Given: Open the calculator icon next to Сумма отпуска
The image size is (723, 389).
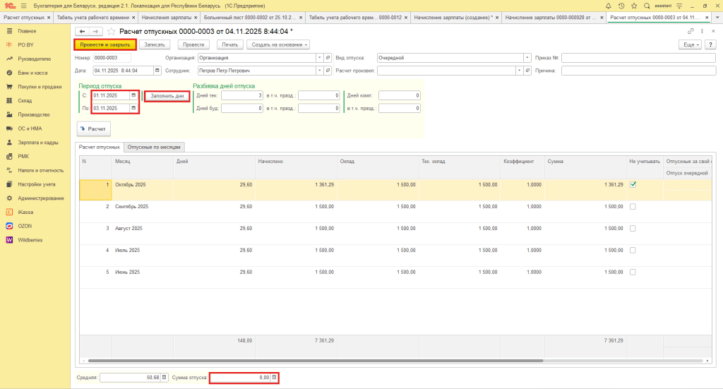Looking at the screenshot, I should pos(274,378).
